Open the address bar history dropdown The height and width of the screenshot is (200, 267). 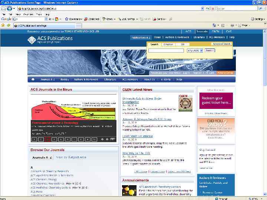(x=202, y=8)
